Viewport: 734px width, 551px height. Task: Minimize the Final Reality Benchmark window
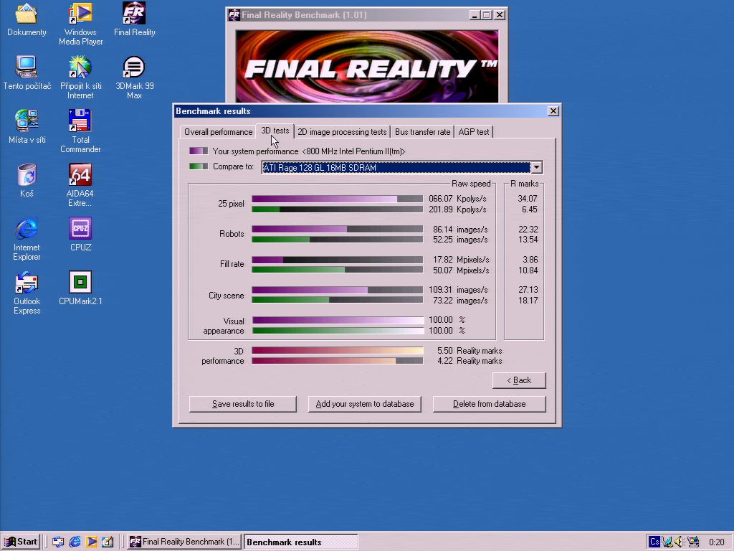(475, 15)
